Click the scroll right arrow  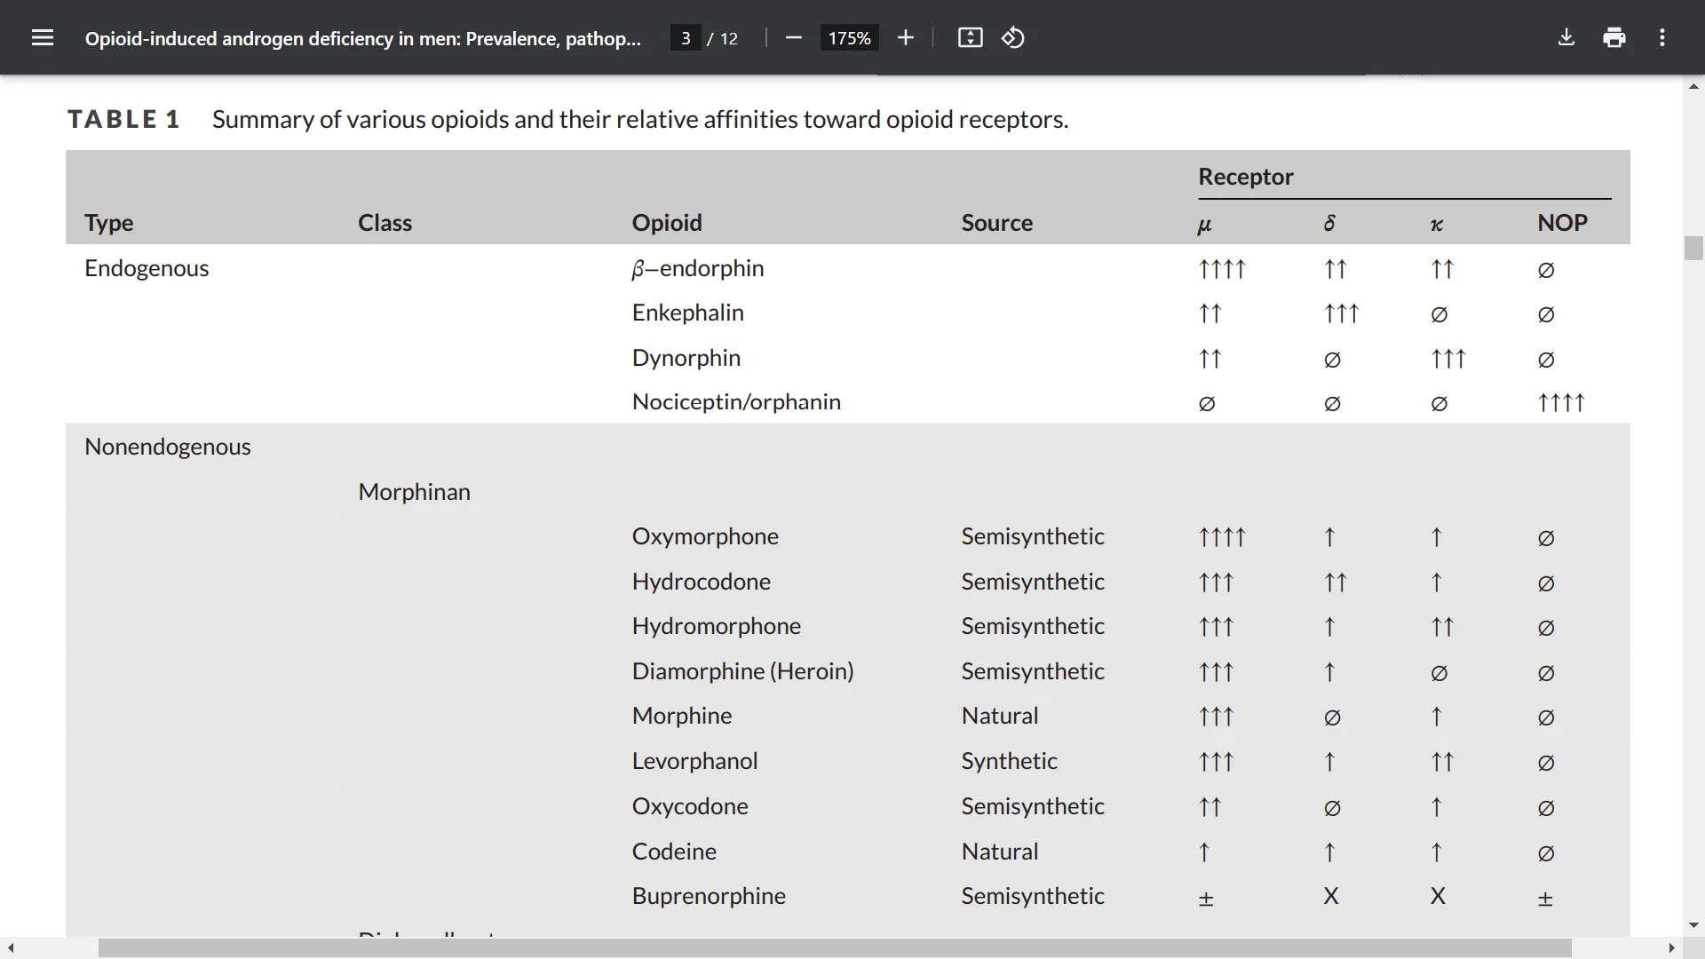tap(1672, 948)
